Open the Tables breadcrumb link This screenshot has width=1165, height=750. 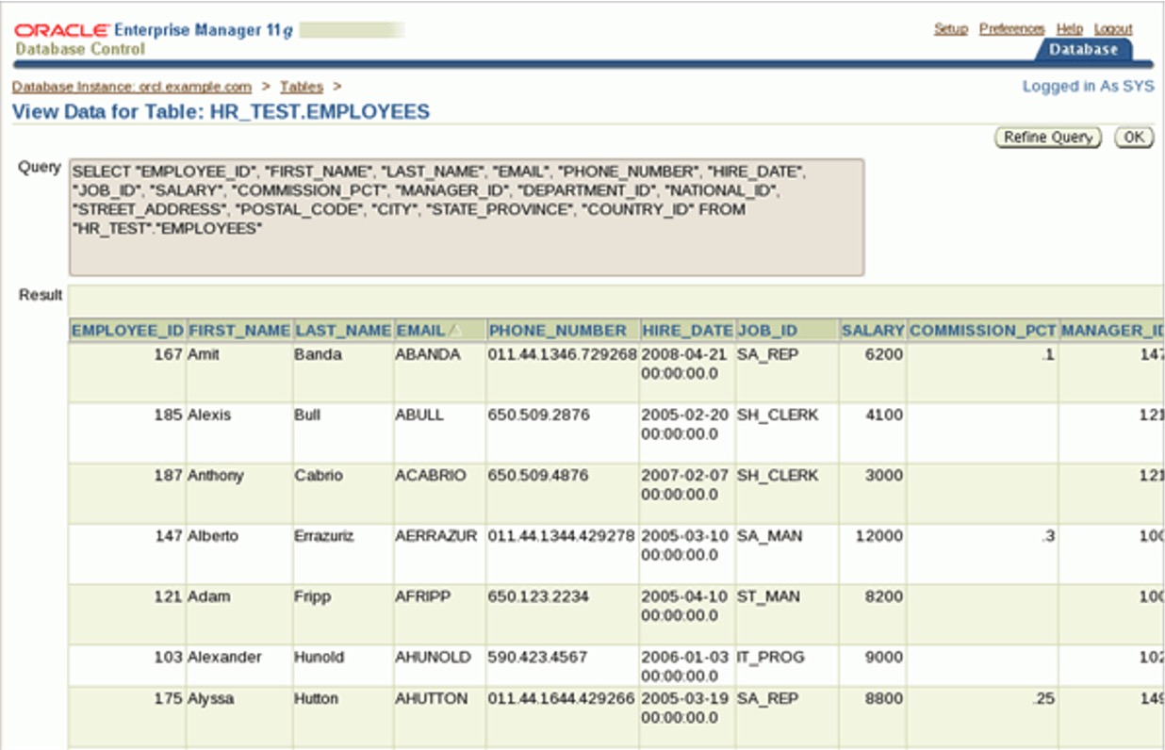[x=302, y=87]
